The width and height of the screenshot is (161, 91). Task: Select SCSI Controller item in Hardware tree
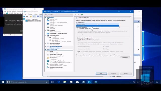click(x=54, y=35)
